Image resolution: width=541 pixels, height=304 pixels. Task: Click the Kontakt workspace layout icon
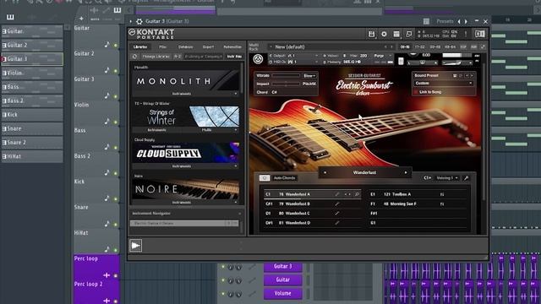[396, 34]
